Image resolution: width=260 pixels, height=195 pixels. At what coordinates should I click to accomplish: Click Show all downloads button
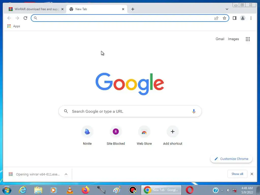coord(237,174)
